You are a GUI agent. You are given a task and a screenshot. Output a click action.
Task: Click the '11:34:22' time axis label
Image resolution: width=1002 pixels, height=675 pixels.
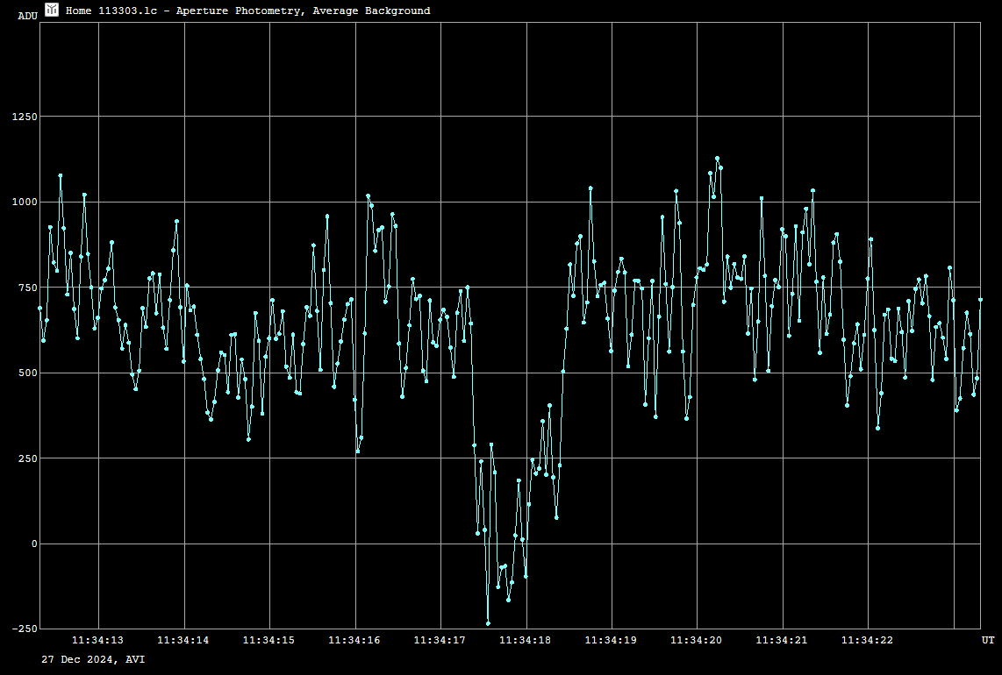tap(868, 640)
